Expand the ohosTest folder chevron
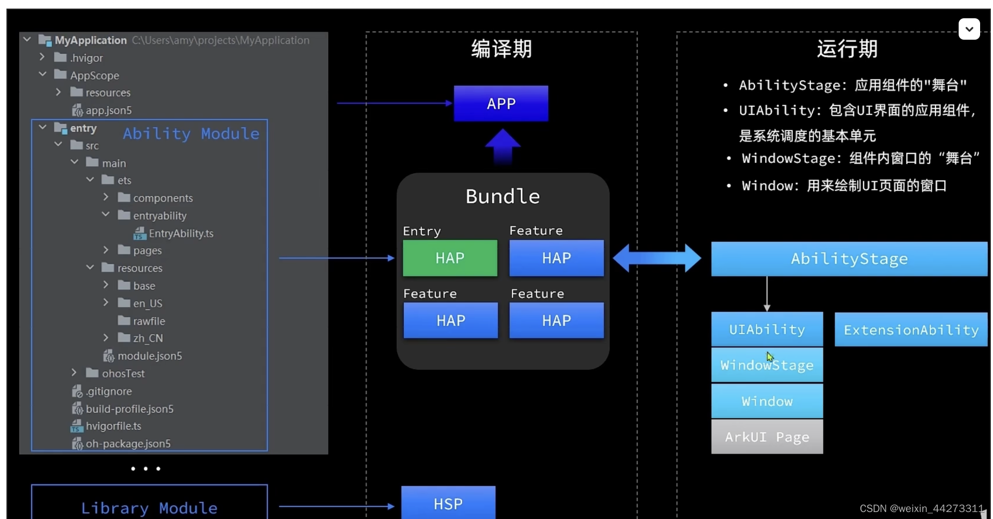 point(74,373)
